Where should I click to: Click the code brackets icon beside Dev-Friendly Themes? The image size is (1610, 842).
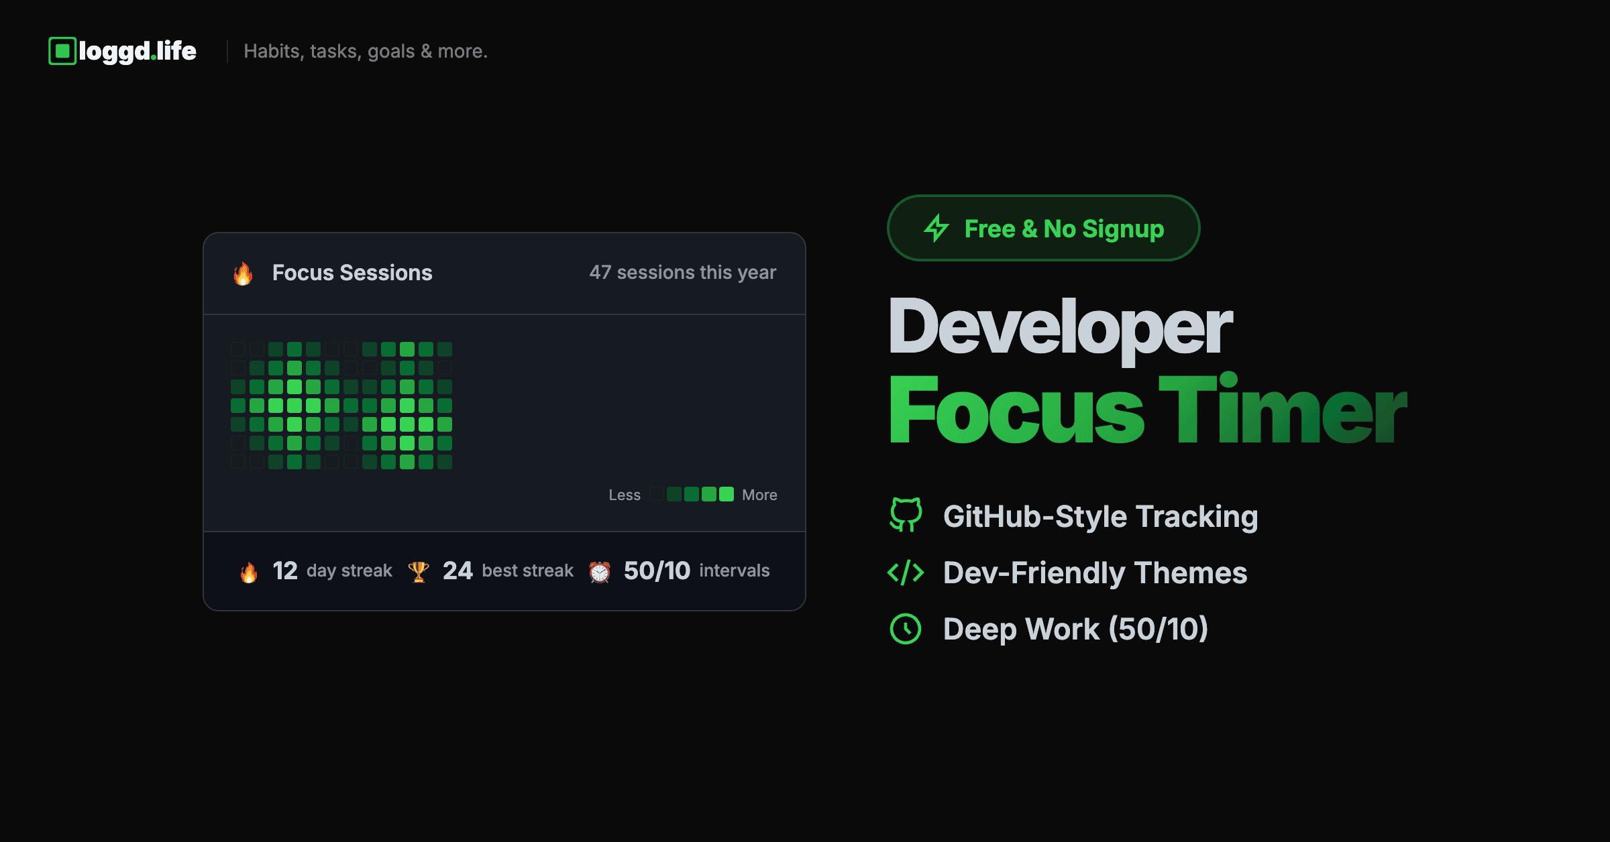click(x=906, y=573)
